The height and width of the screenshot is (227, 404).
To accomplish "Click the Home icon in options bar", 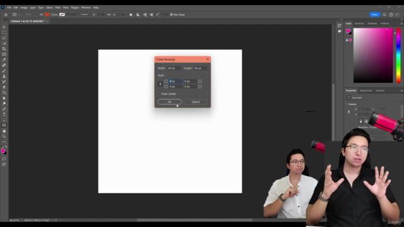I will [6, 15].
